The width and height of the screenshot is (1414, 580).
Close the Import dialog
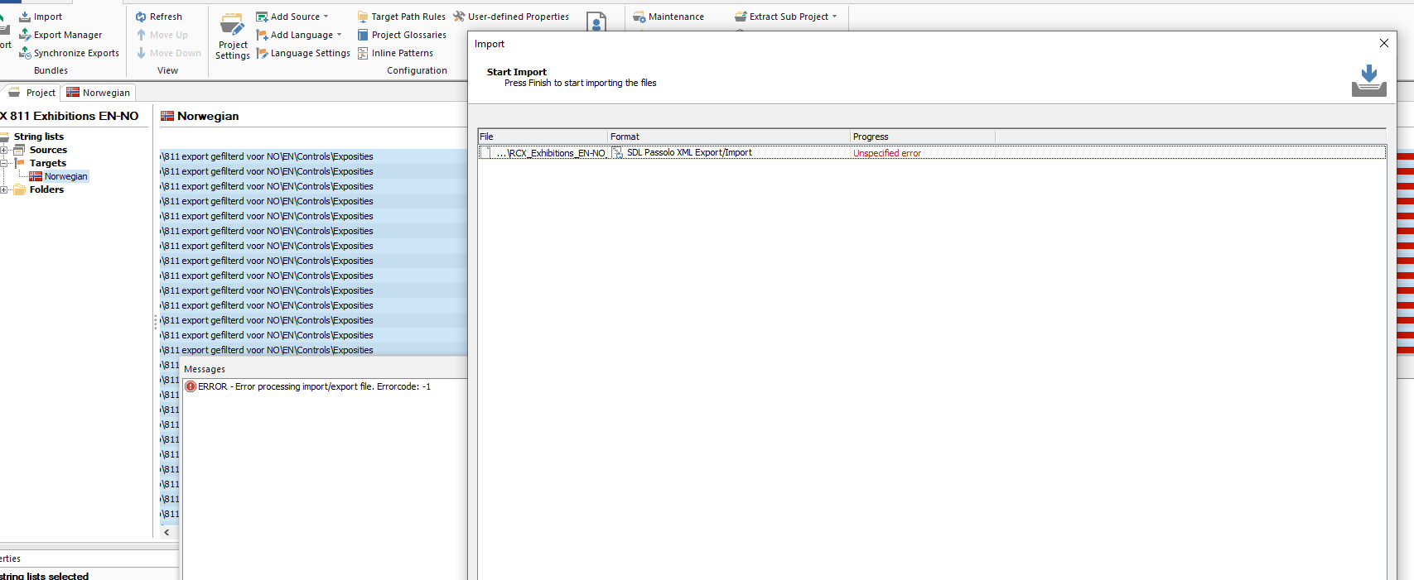point(1383,43)
